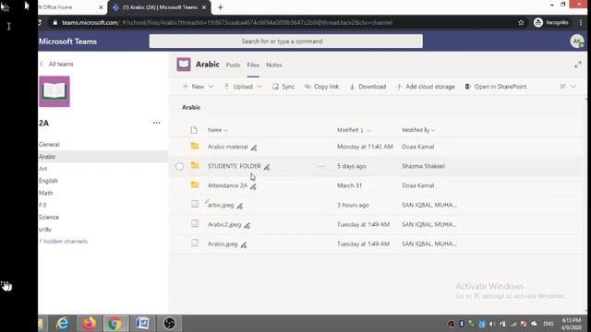The height and width of the screenshot is (332, 591).
Task: Open the Arabic material folder icon
Action: pos(195,146)
